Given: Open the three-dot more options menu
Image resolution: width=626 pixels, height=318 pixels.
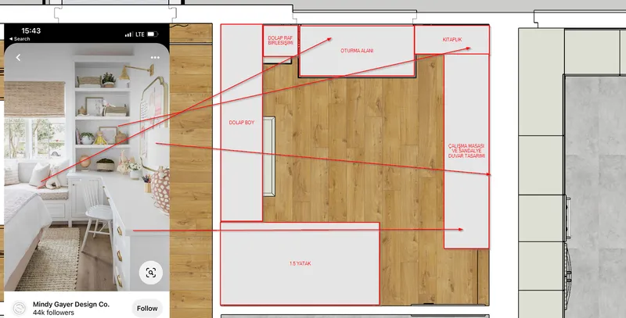Looking at the screenshot, I should 155,58.
